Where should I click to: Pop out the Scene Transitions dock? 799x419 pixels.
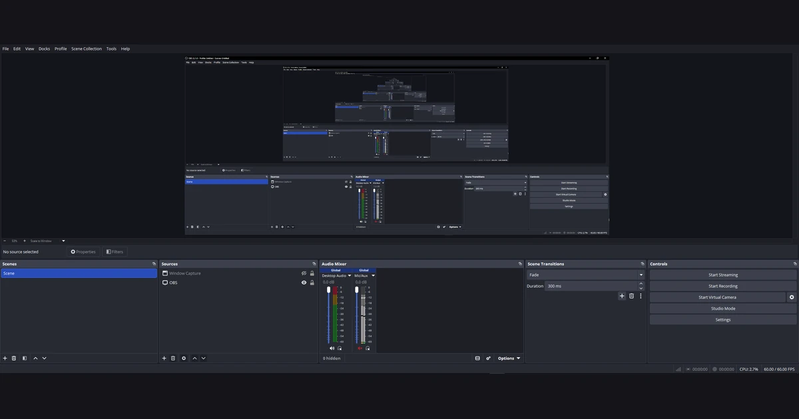(643, 264)
